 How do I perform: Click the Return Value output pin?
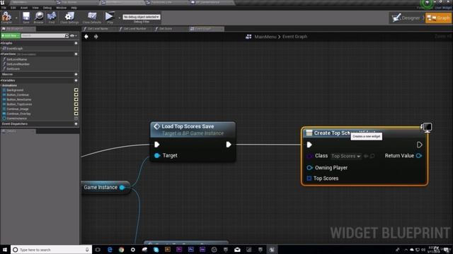point(418,156)
